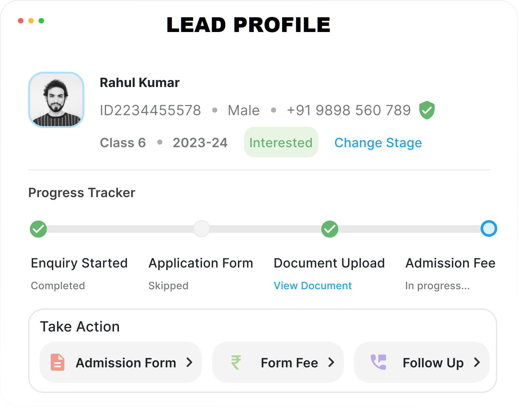Select the Enquiry Started completed checkmark
The height and width of the screenshot is (407, 518).
(38, 229)
